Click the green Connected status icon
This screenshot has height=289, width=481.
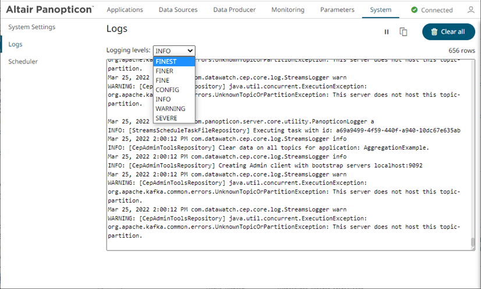414,10
